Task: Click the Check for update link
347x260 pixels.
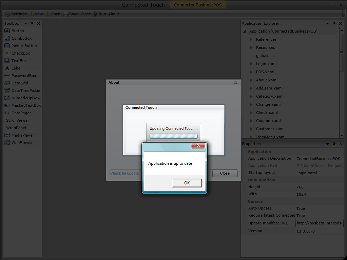Action: pyautogui.click(x=124, y=173)
